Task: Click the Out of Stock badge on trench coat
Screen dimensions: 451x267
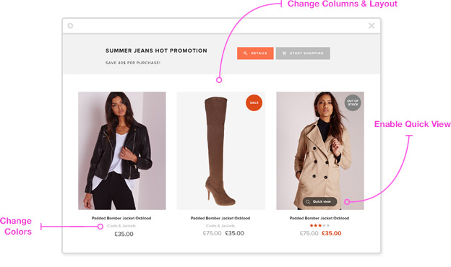Action: 353,102
